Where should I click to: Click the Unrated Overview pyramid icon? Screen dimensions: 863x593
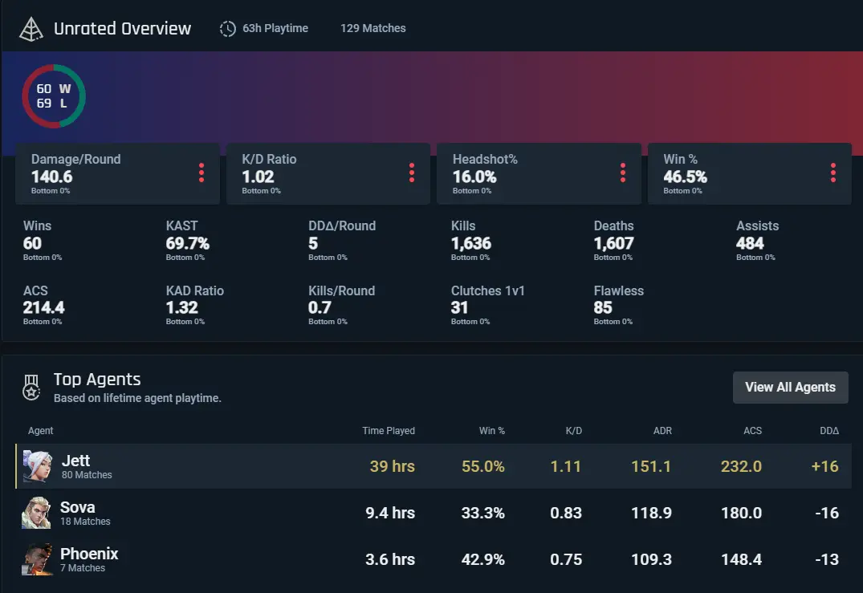pyautogui.click(x=31, y=29)
